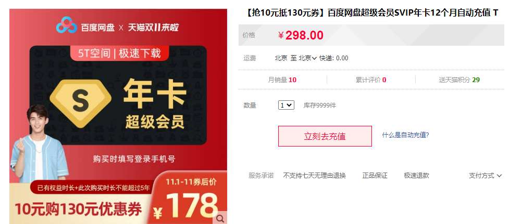Click the 送天猫积分 29 points label

(x=460, y=80)
